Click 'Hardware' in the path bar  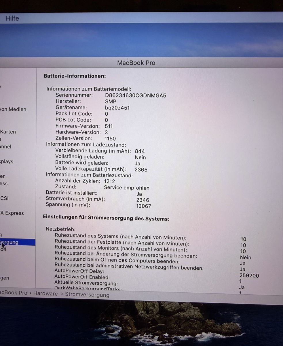click(45, 294)
